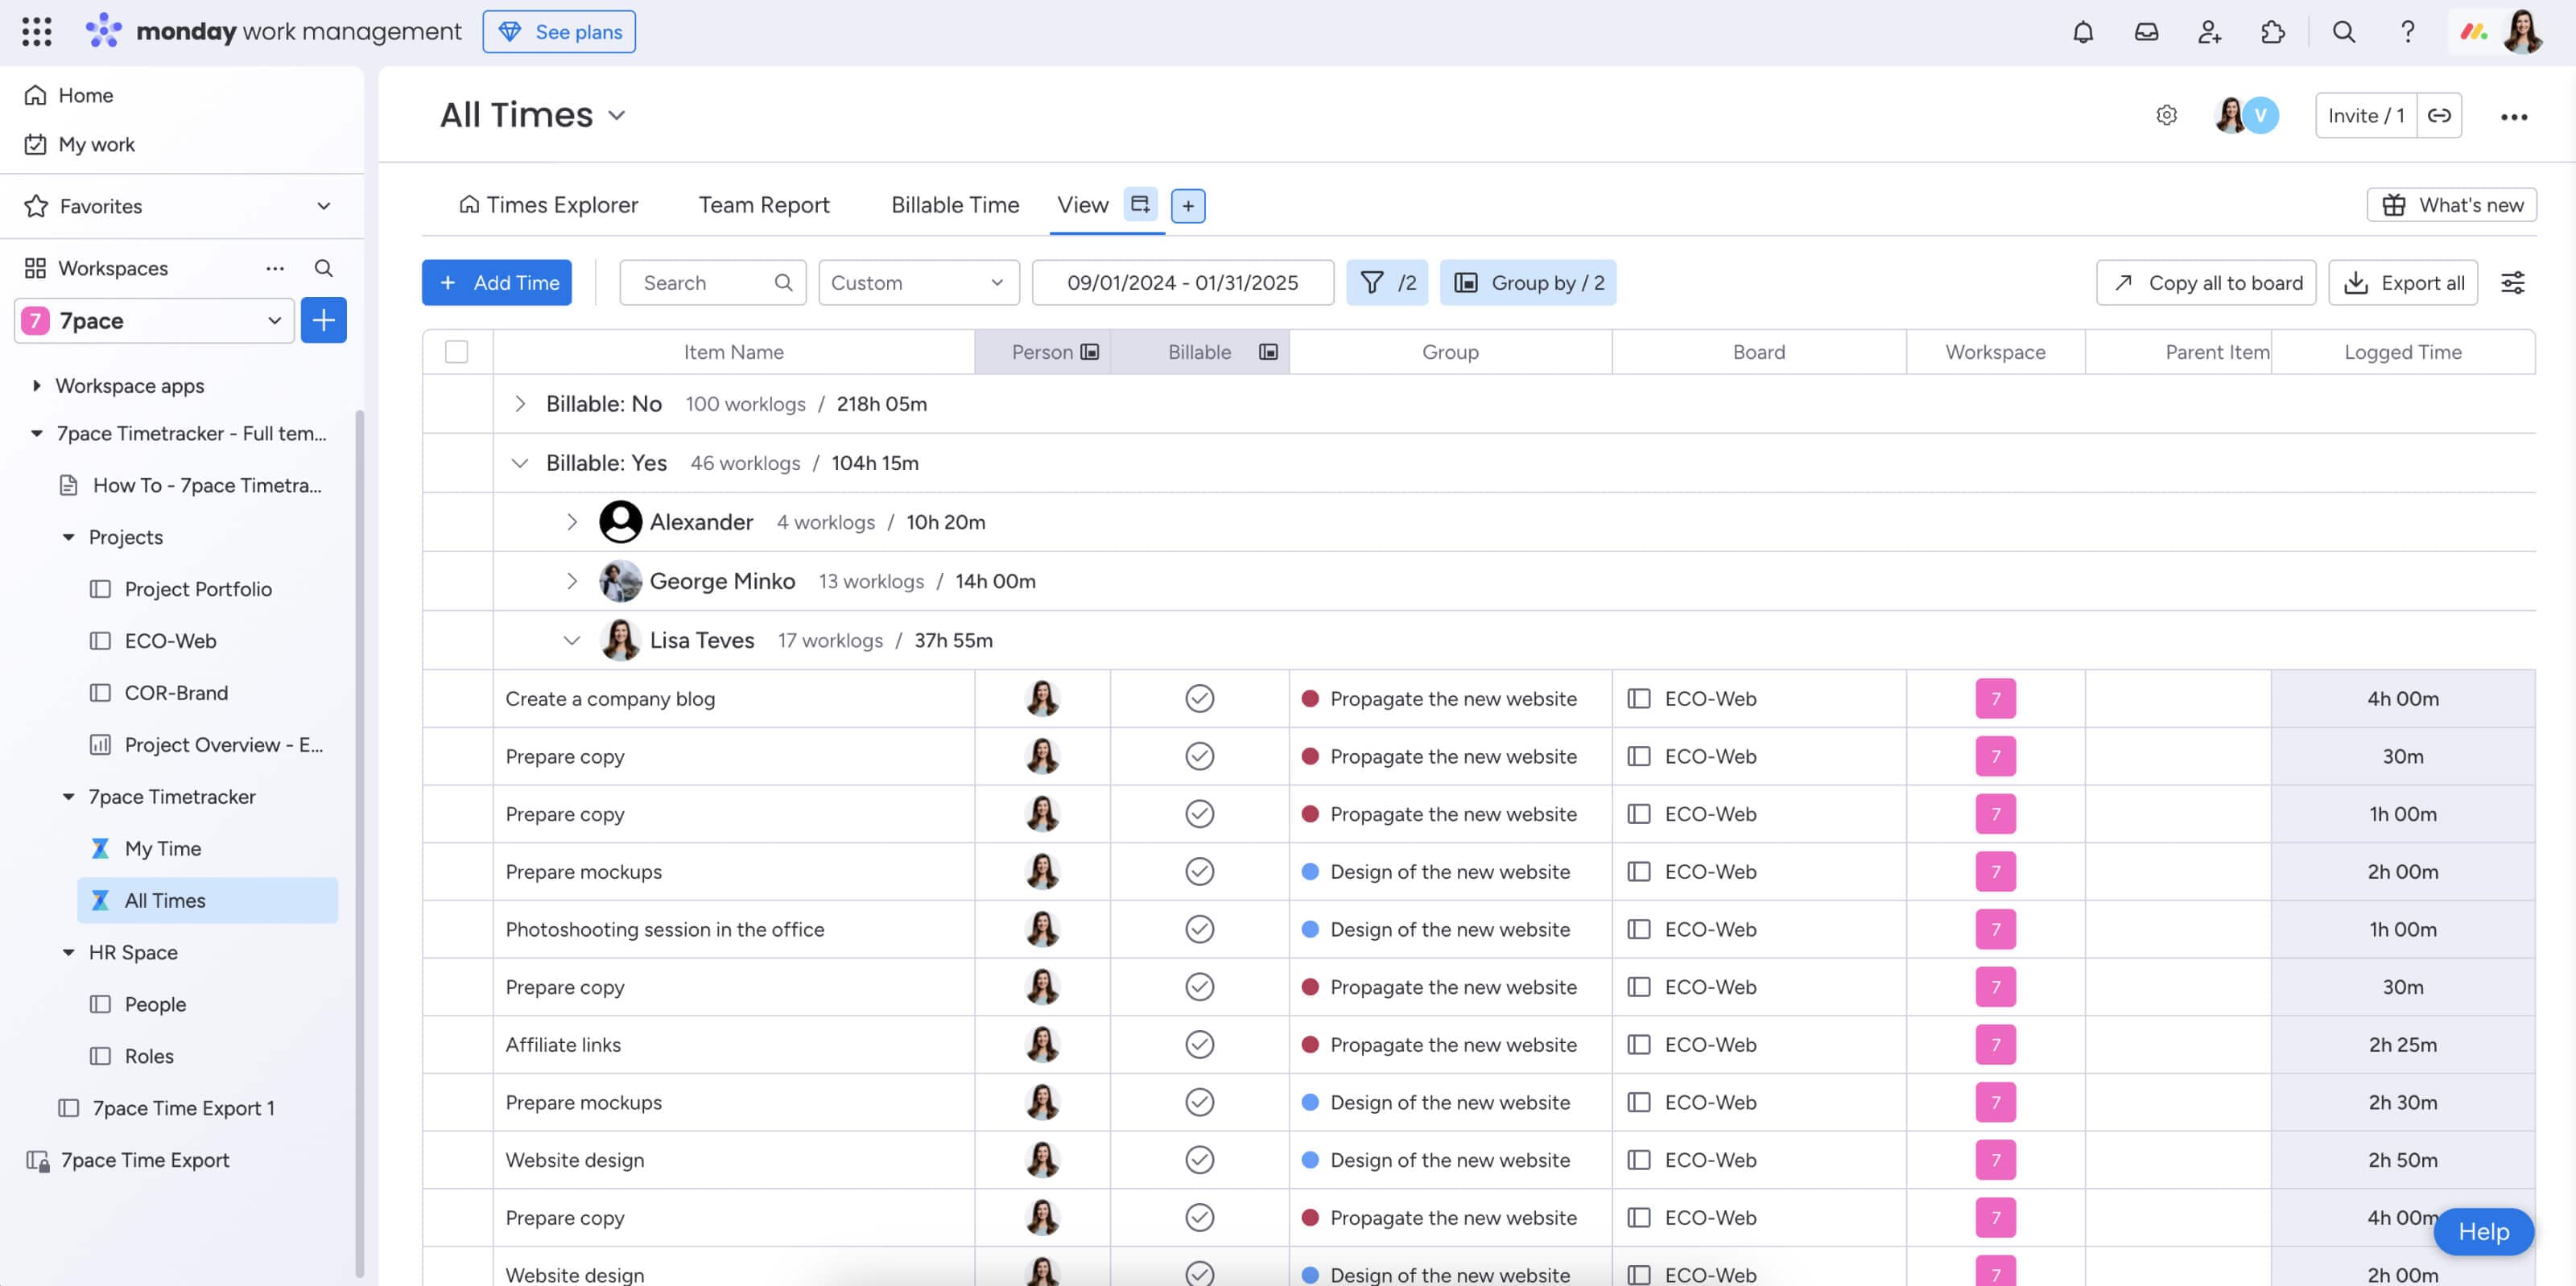Viewport: 2576px width, 1286px height.
Task: Add a new view with the plus icon
Action: tap(1187, 205)
